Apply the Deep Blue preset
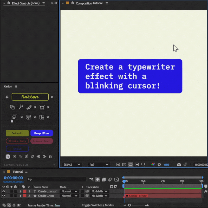208x208 pixels. [42, 133]
